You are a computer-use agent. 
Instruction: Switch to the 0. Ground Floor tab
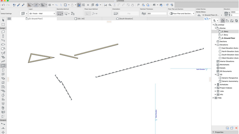pyautogui.click(x=34, y=19)
